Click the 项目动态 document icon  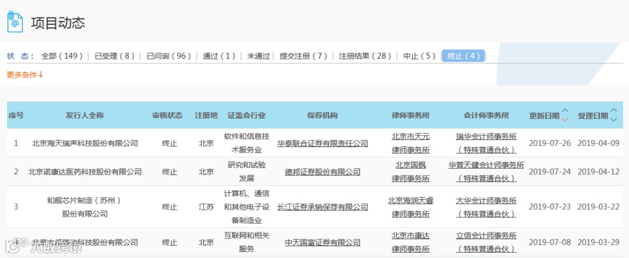15,22
